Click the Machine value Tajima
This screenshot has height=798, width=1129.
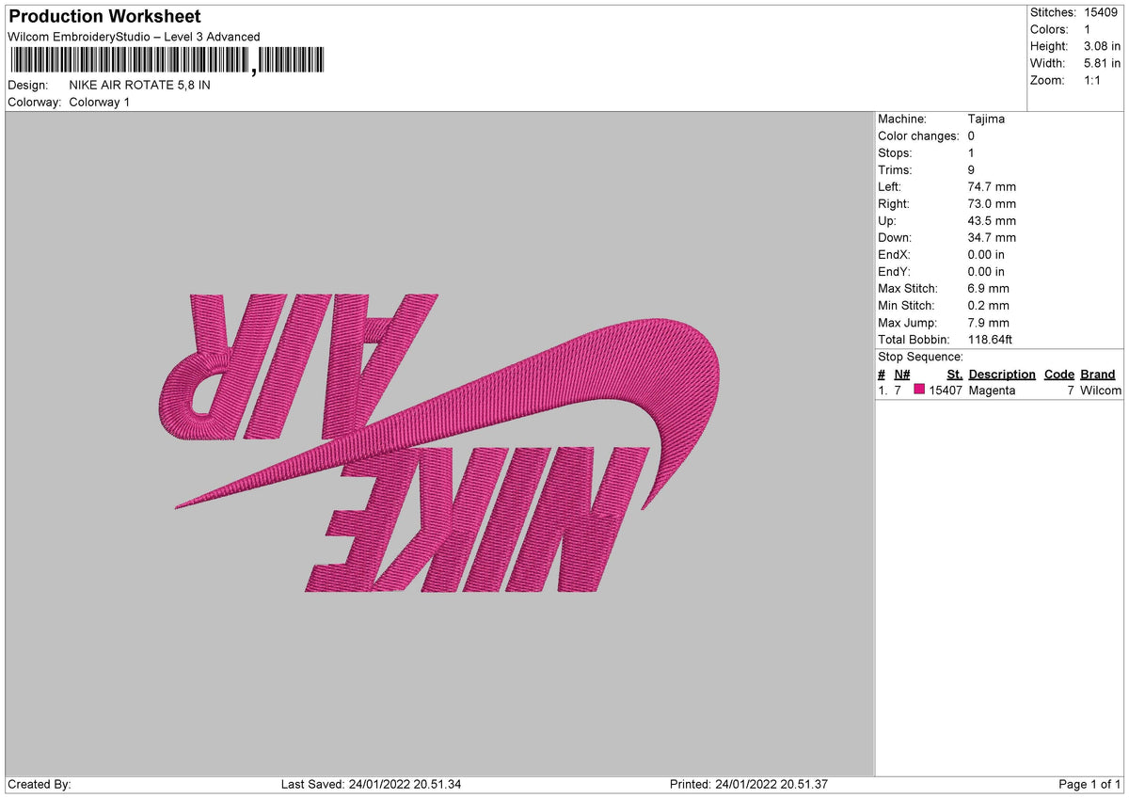986,119
